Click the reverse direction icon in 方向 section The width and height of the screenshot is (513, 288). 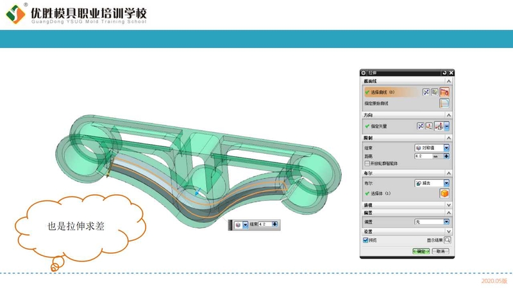[421, 126]
